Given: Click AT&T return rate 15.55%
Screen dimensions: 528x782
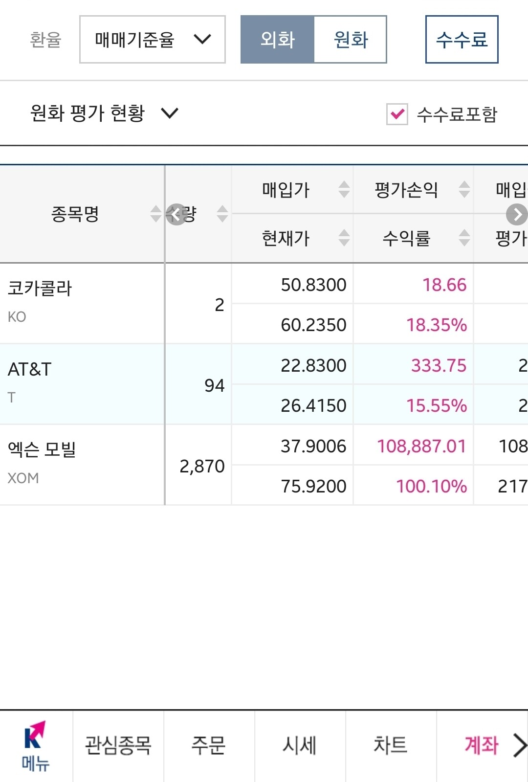Looking at the screenshot, I should click(437, 405).
